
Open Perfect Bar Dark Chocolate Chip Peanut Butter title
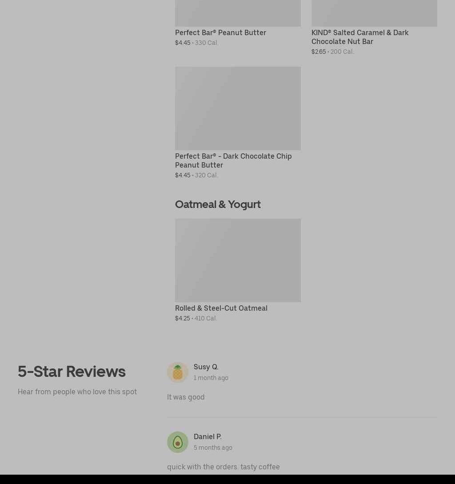[233, 160]
